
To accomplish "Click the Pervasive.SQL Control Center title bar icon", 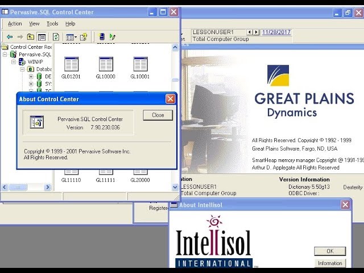I will tap(5, 12).
